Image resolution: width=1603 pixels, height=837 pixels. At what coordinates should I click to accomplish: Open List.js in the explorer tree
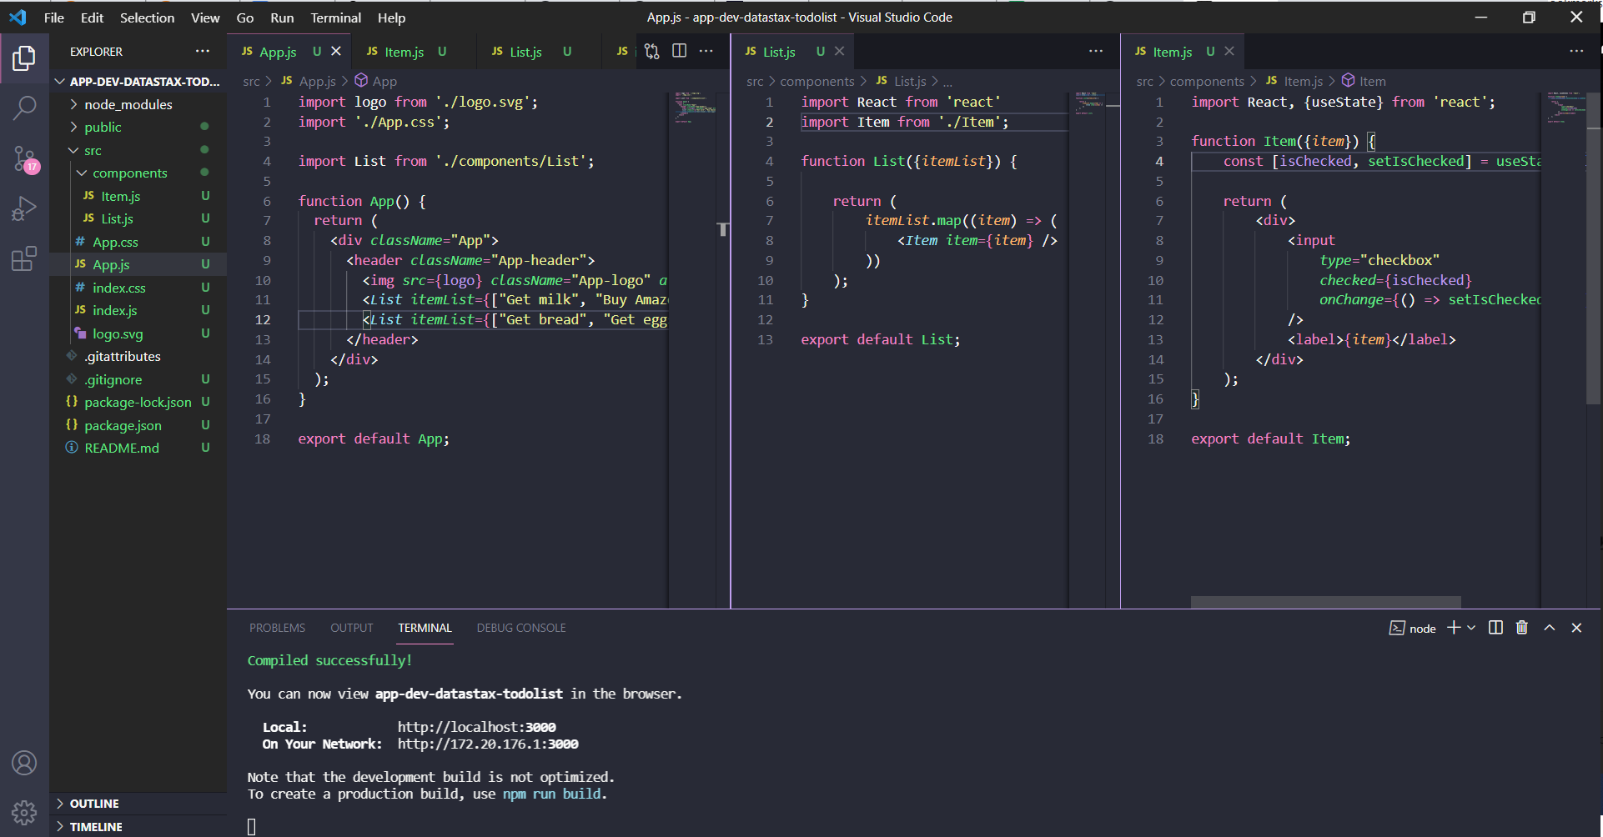pyautogui.click(x=138, y=218)
